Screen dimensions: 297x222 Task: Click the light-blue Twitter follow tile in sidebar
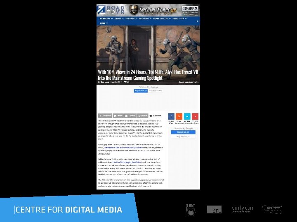click(x=187, y=116)
